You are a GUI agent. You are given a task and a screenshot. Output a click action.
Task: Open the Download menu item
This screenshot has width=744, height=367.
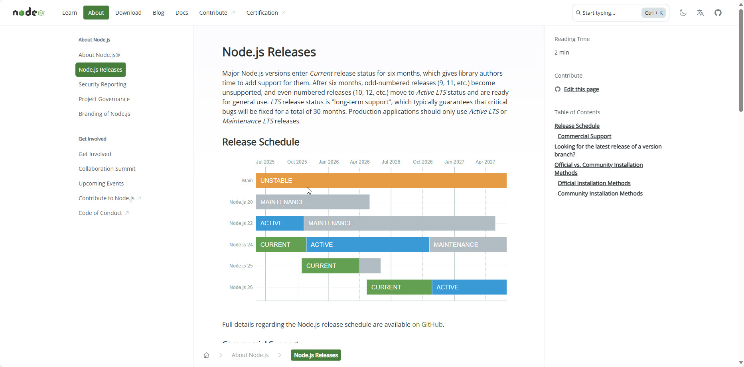click(x=128, y=13)
